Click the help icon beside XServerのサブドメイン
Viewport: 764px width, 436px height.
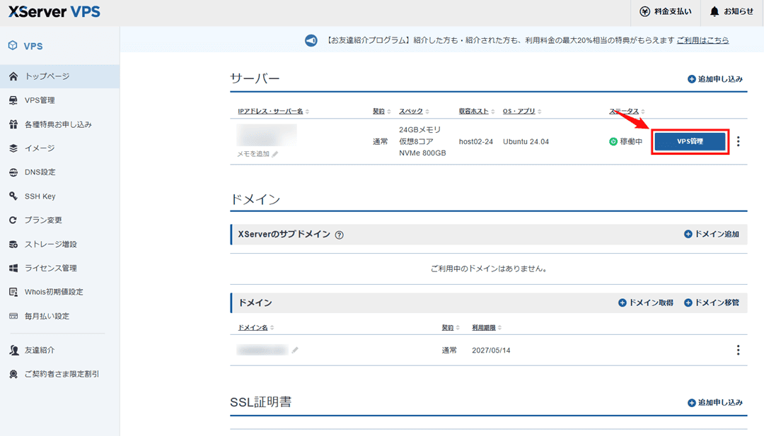click(x=339, y=235)
